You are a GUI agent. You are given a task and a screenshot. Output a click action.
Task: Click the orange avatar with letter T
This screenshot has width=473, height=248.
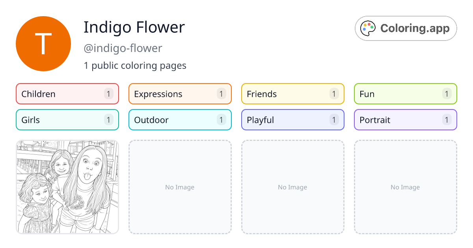point(43,43)
